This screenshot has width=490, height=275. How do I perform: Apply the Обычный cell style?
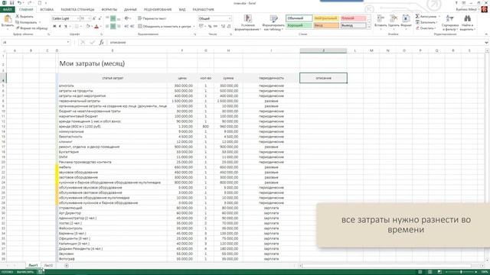coord(299,18)
